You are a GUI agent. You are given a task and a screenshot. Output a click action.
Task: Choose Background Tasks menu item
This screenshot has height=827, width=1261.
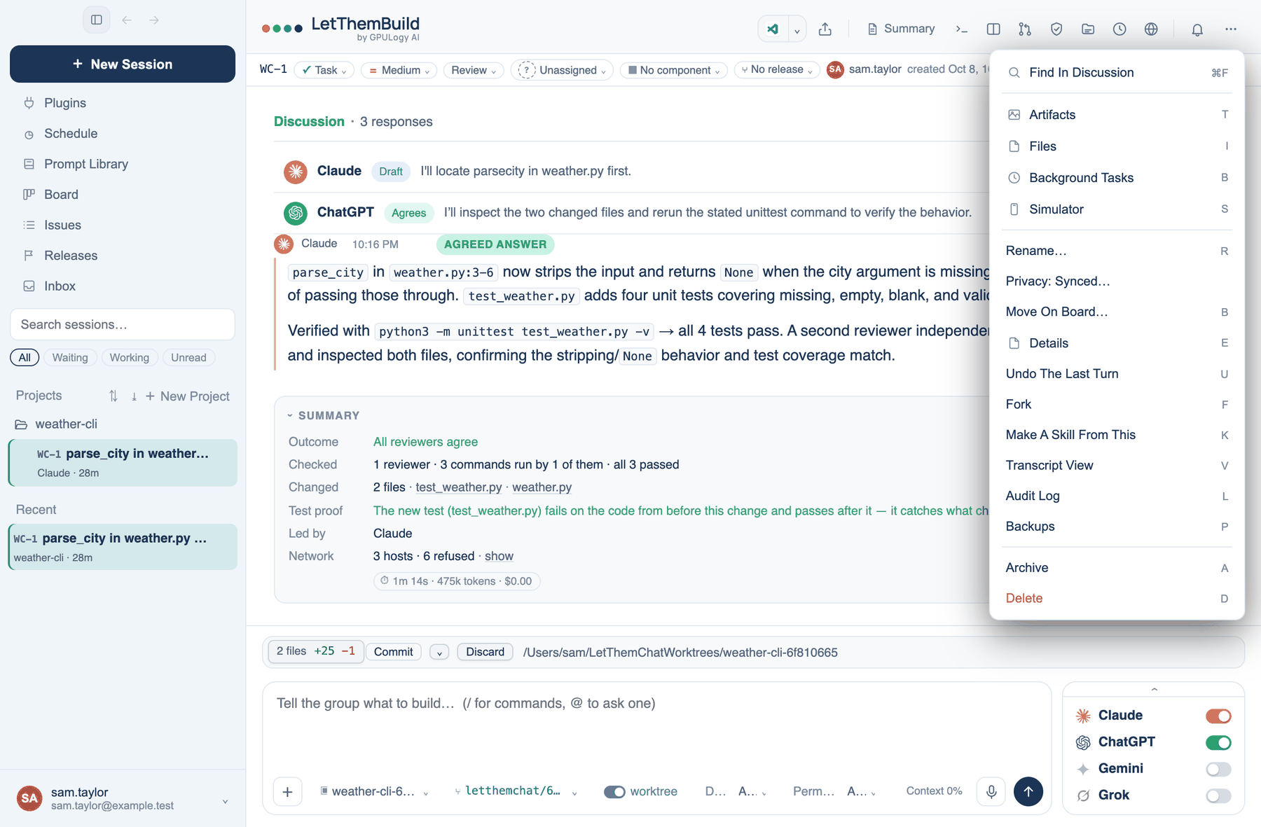[1117, 178]
